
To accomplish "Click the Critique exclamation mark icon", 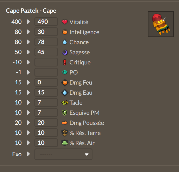I will [x=65, y=62].
